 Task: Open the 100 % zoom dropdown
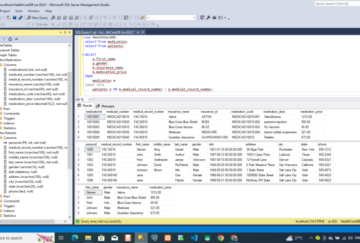click(x=89, y=99)
